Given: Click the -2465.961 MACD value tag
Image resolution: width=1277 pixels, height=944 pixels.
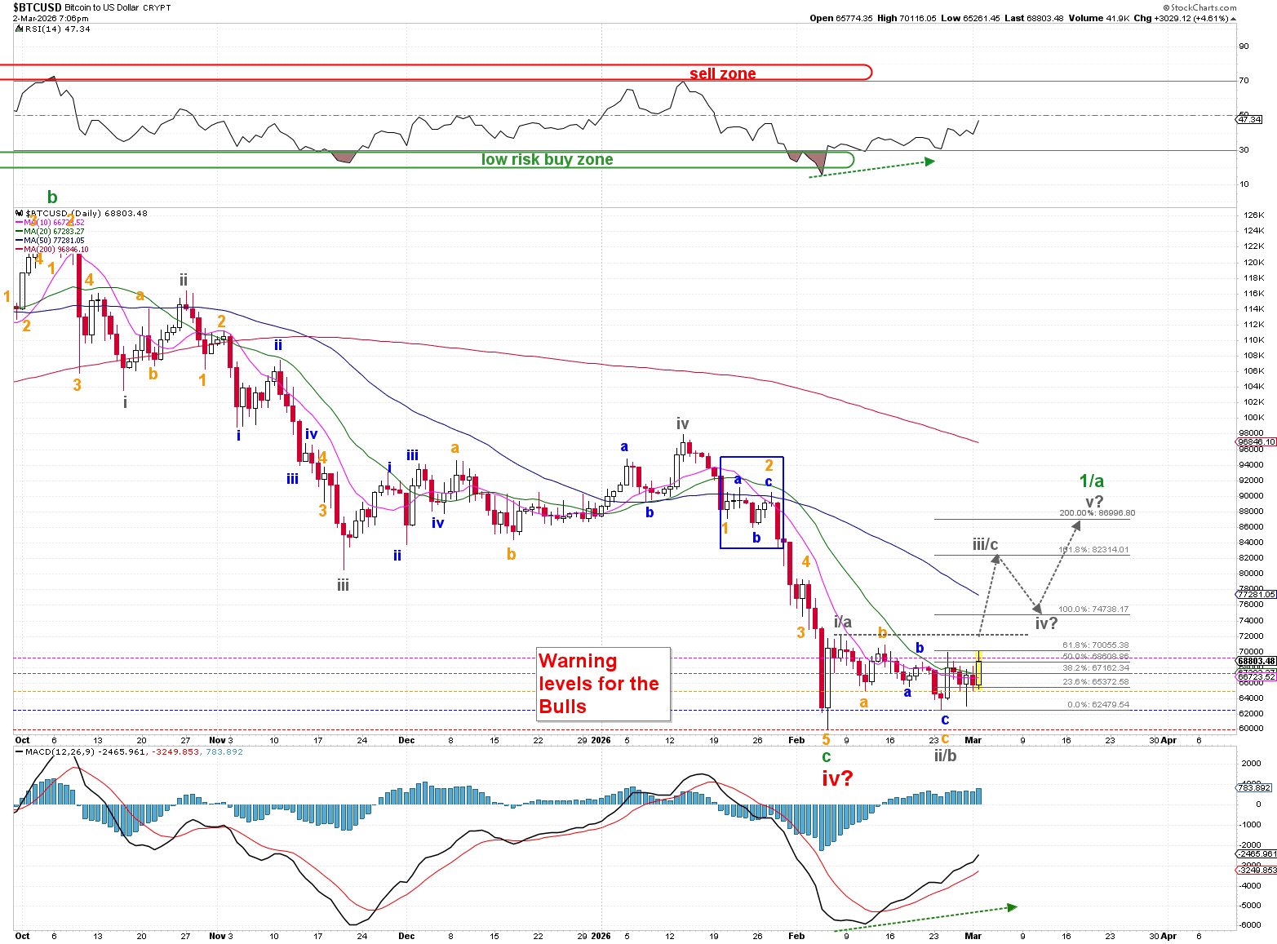Looking at the screenshot, I should (x=1257, y=853).
